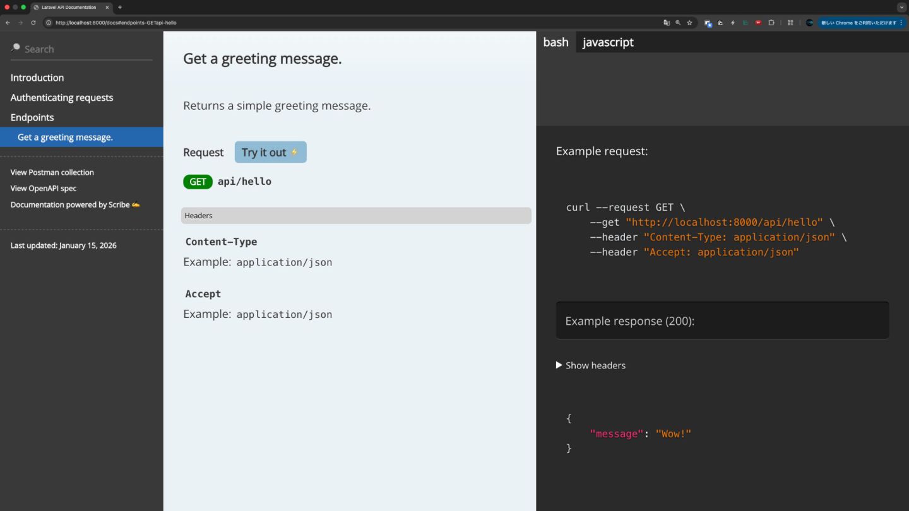
Task: Select Get a greeting message sidebar item
Action: pos(65,138)
